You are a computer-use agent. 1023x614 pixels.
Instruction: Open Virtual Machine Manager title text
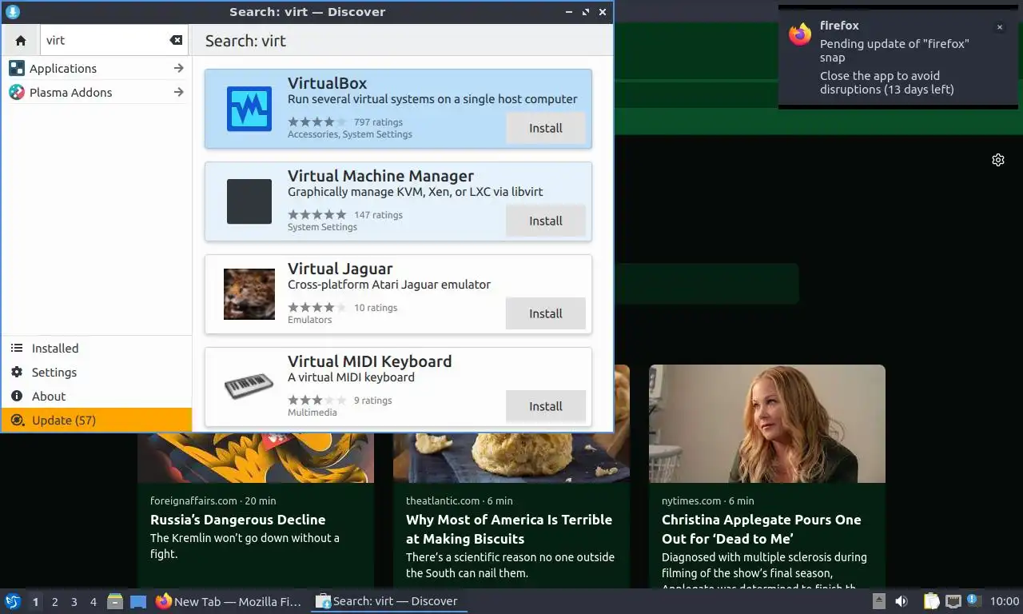point(380,176)
